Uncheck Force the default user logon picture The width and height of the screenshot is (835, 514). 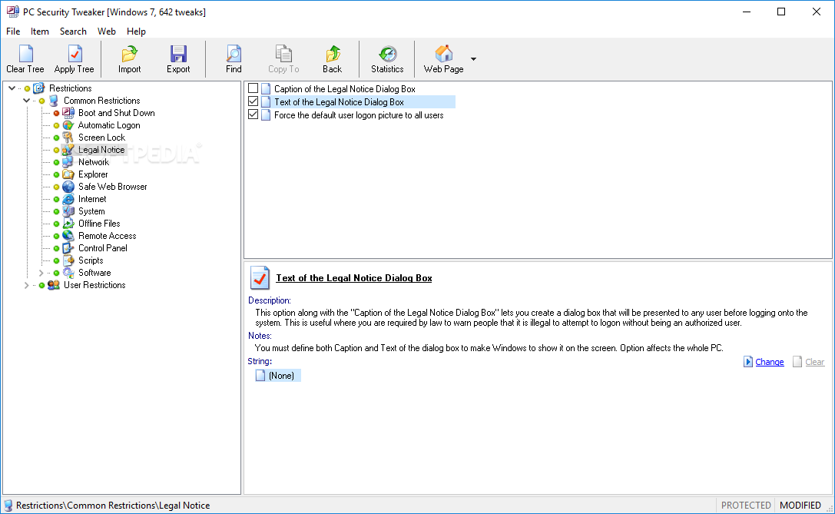pos(253,114)
